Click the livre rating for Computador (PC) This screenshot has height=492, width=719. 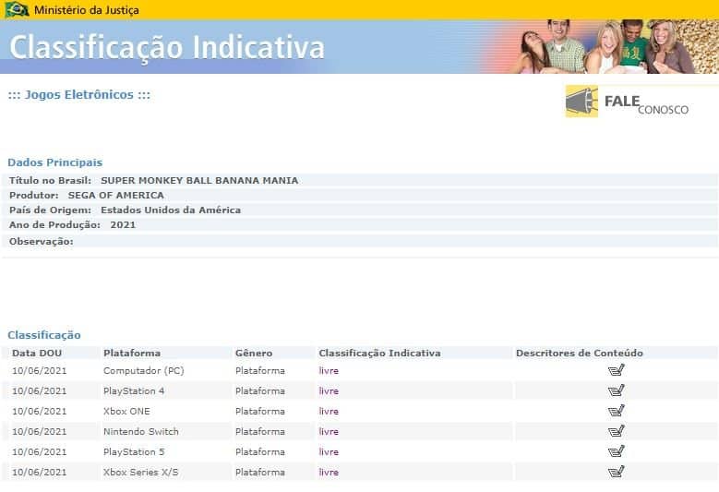(x=329, y=370)
